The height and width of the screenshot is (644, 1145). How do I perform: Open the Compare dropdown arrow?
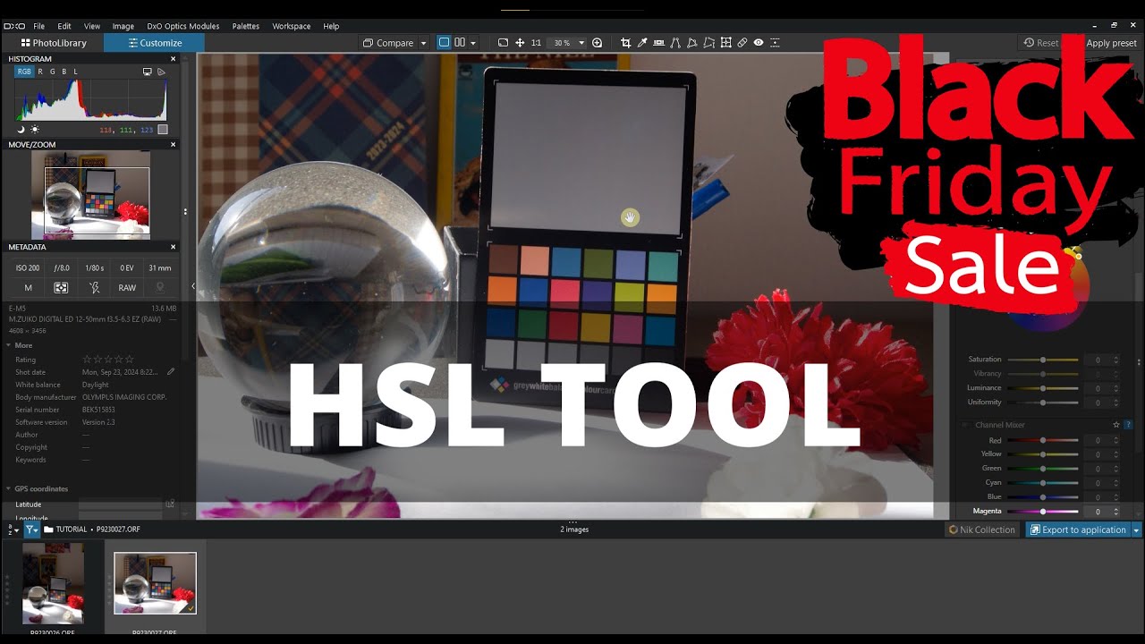click(x=423, y=43)
